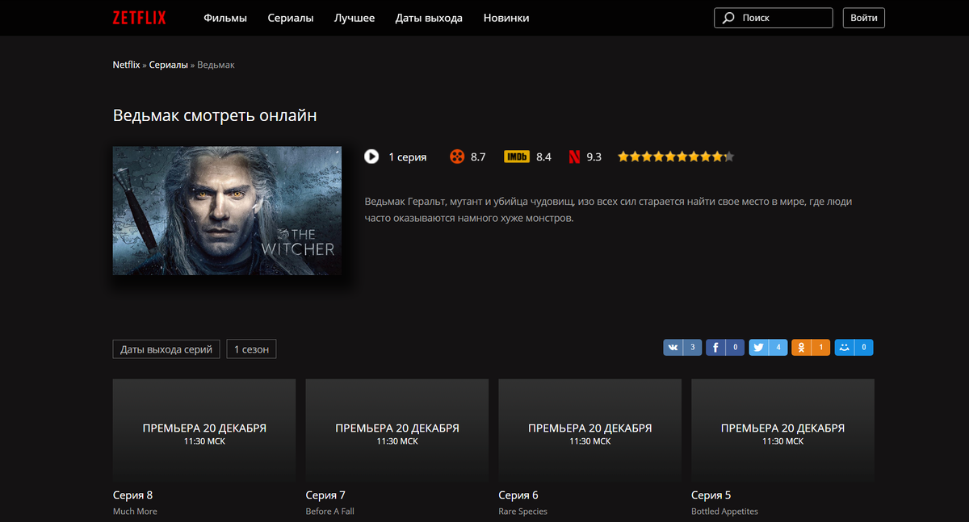
Task: Open the Даты выхода menu item
Action: point(429,18)
